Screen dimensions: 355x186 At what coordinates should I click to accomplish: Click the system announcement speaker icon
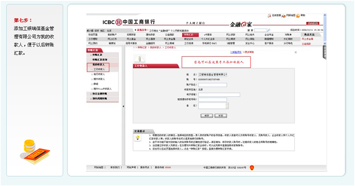click(x=135, y=30)
